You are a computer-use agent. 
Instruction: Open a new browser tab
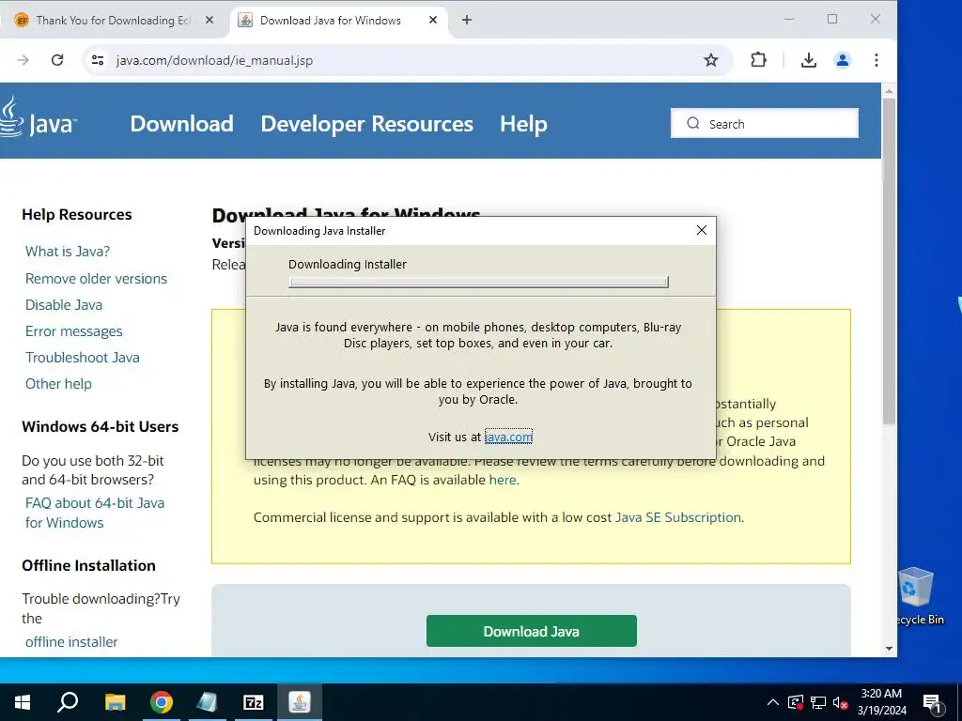coord(466,21)
